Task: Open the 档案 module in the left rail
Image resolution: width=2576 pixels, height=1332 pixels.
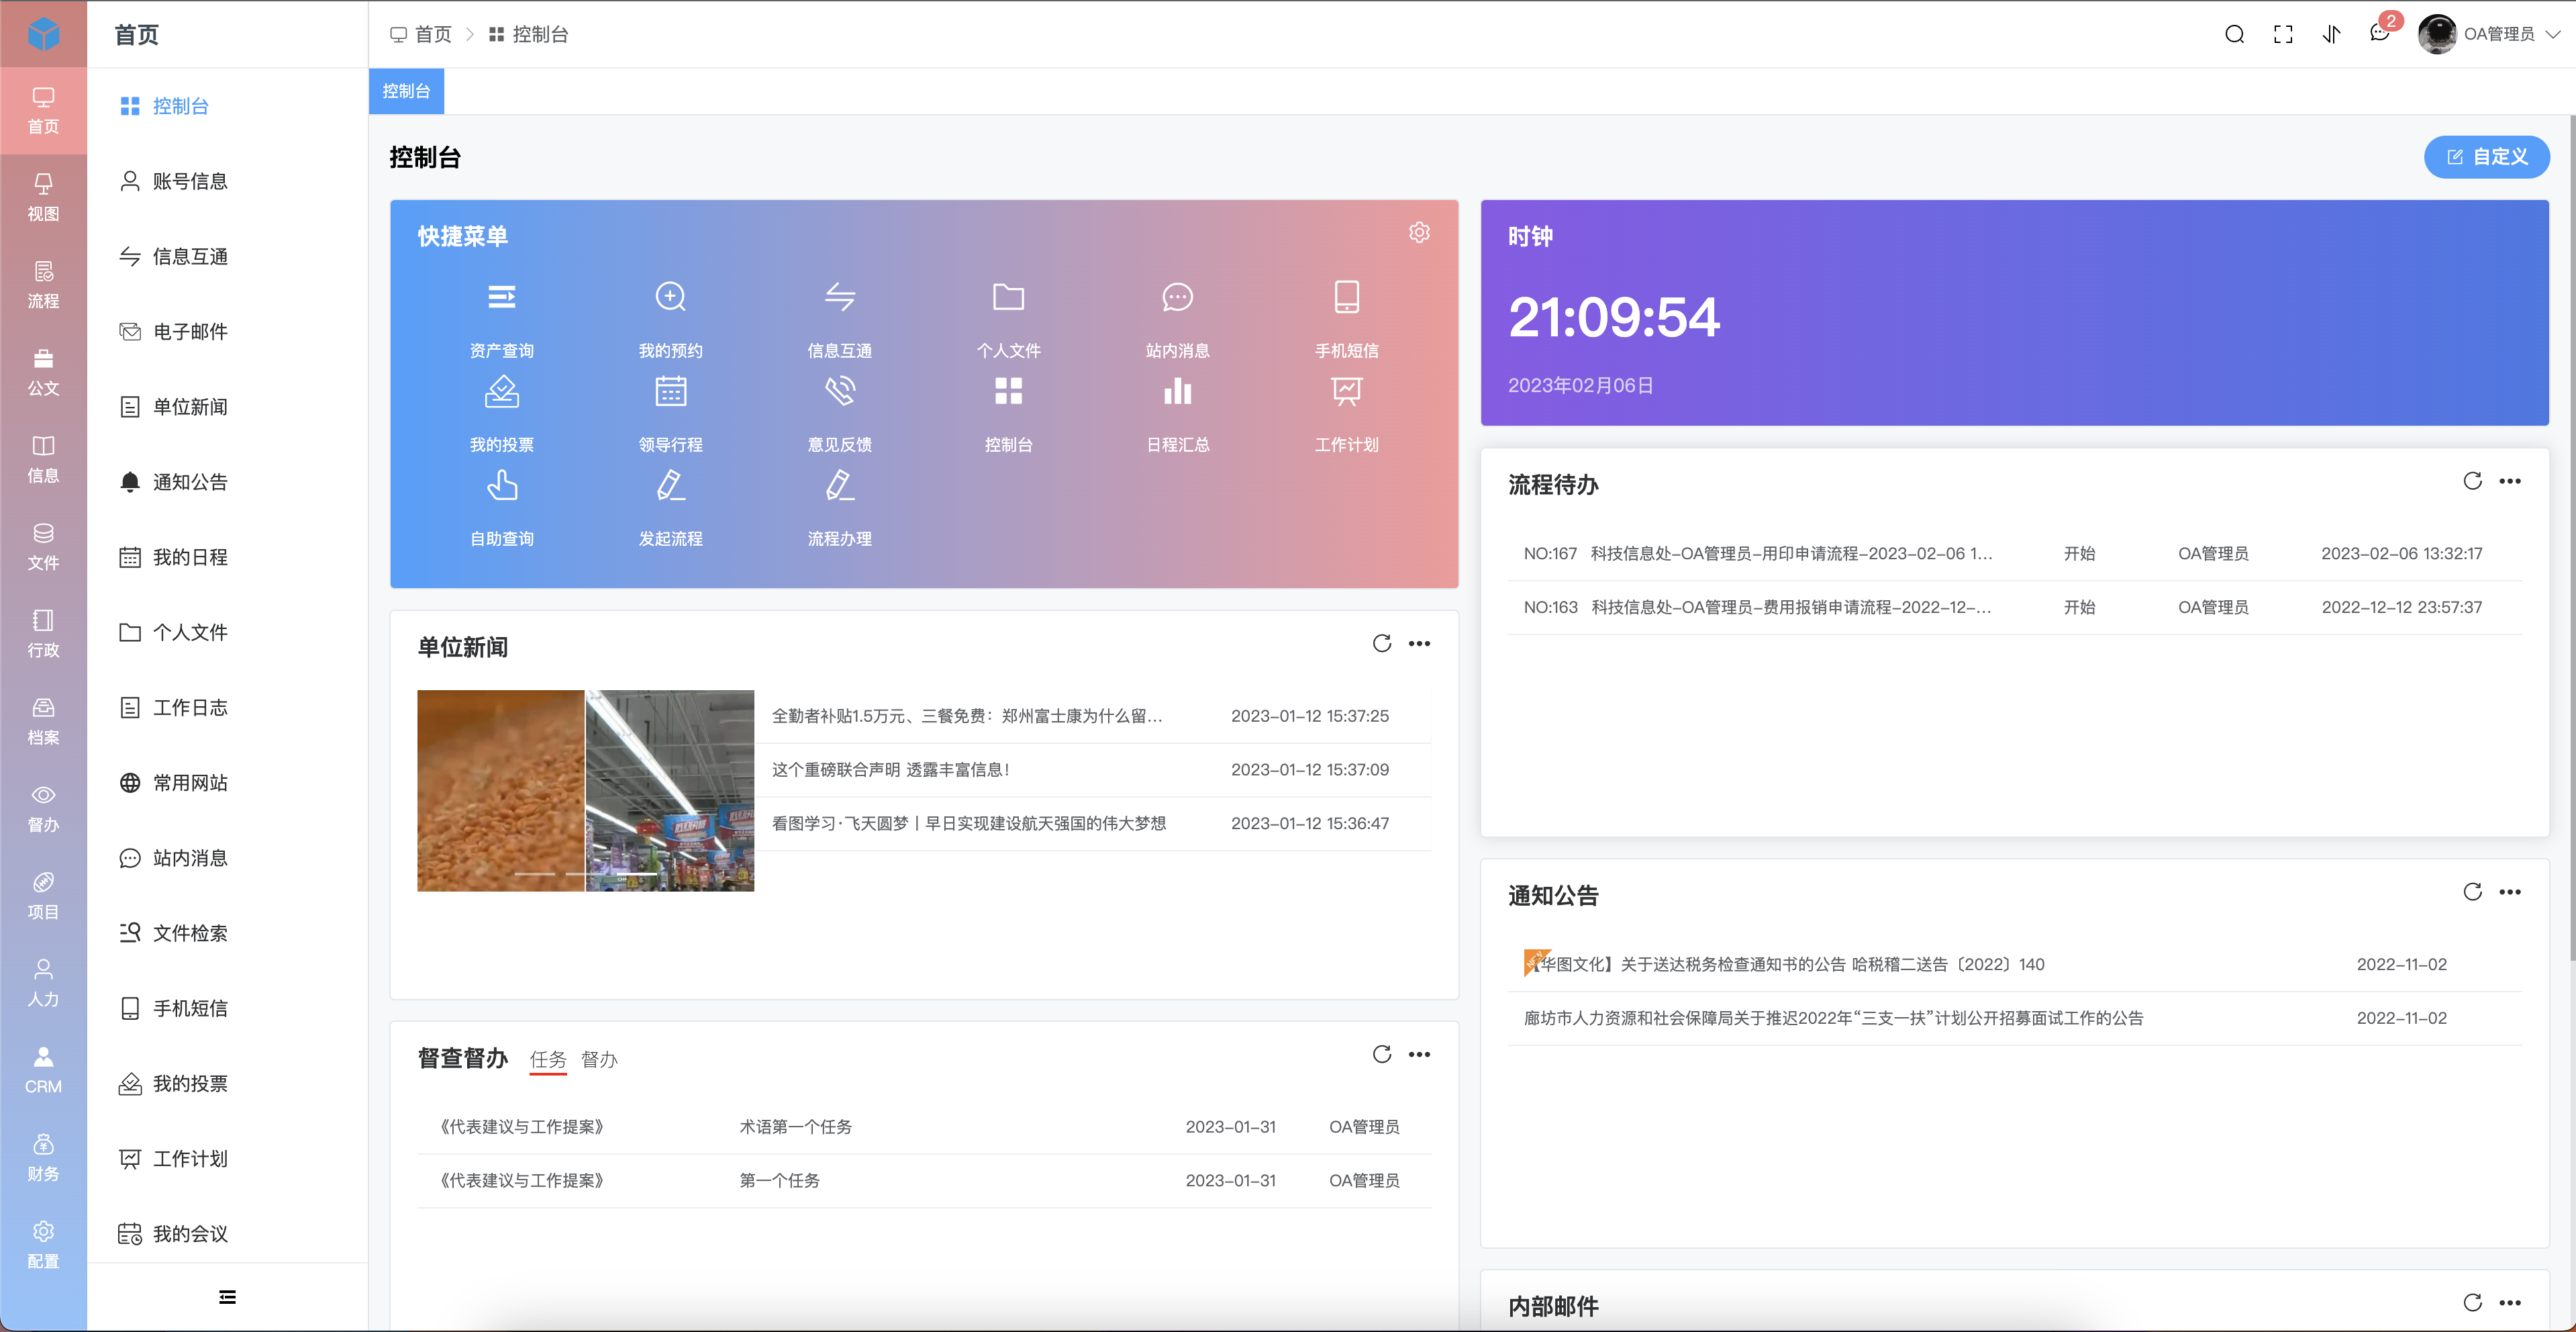Action: (43, 721)
